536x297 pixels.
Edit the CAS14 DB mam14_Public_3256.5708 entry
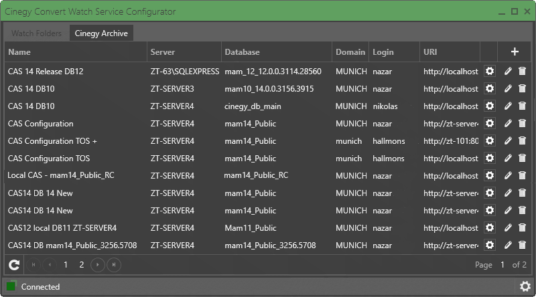508,245
